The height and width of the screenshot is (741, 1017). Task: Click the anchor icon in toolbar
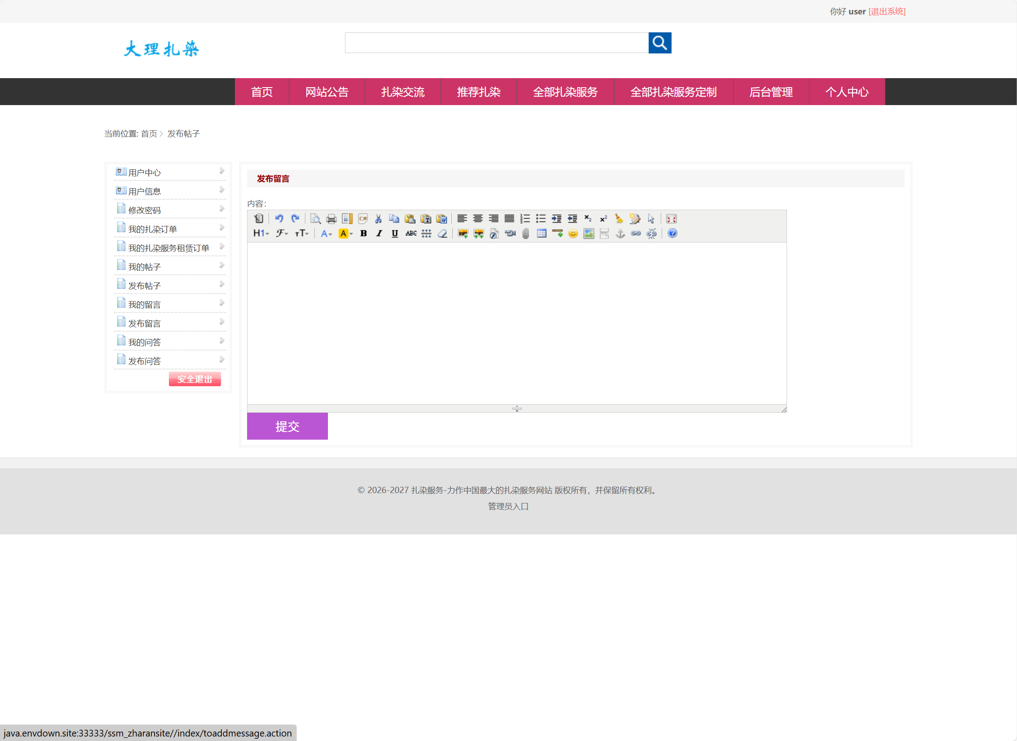point(620,234)
